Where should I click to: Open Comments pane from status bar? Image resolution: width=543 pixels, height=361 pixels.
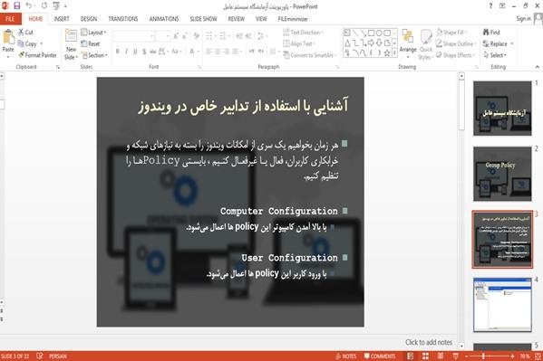[x=380, y=356]
